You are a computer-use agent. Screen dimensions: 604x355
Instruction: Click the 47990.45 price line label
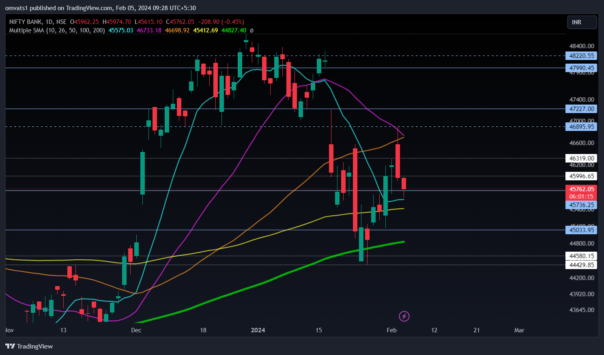click(581, 68)
